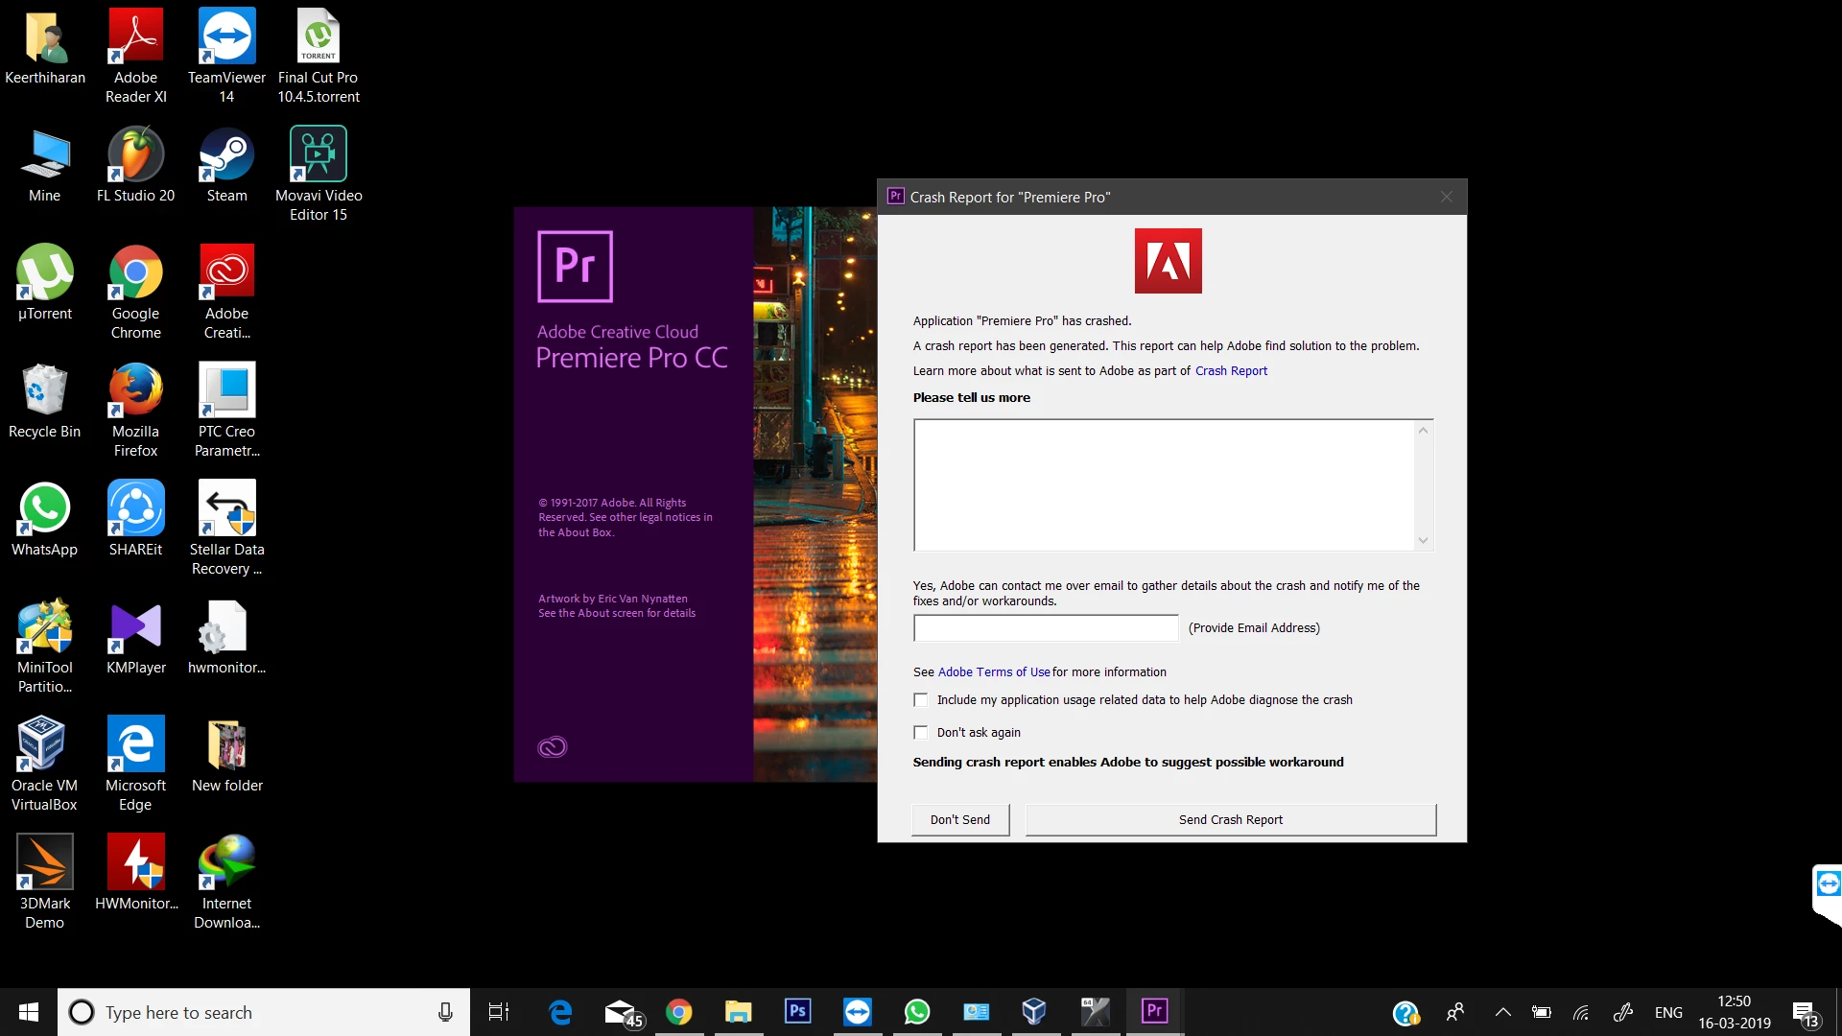Image resolution: width=1842 pixels, height=1036 pixels.
Task: Enable include application usage data checkbox
Action: point(921,700)
